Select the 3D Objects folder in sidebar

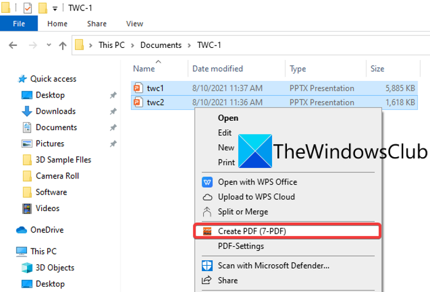click(55, 267)
